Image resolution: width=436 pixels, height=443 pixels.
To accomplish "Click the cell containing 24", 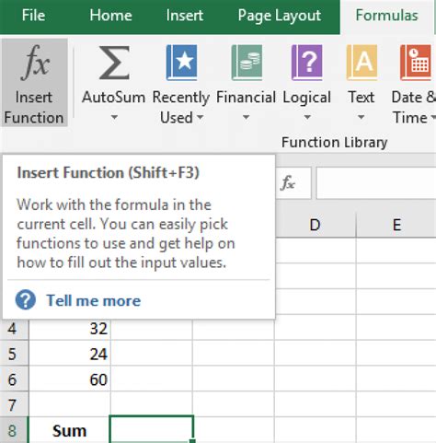I will 70,354.
